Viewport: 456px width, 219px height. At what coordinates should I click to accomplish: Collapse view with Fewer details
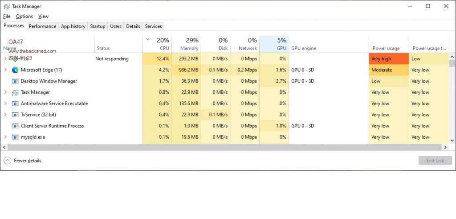23,160
